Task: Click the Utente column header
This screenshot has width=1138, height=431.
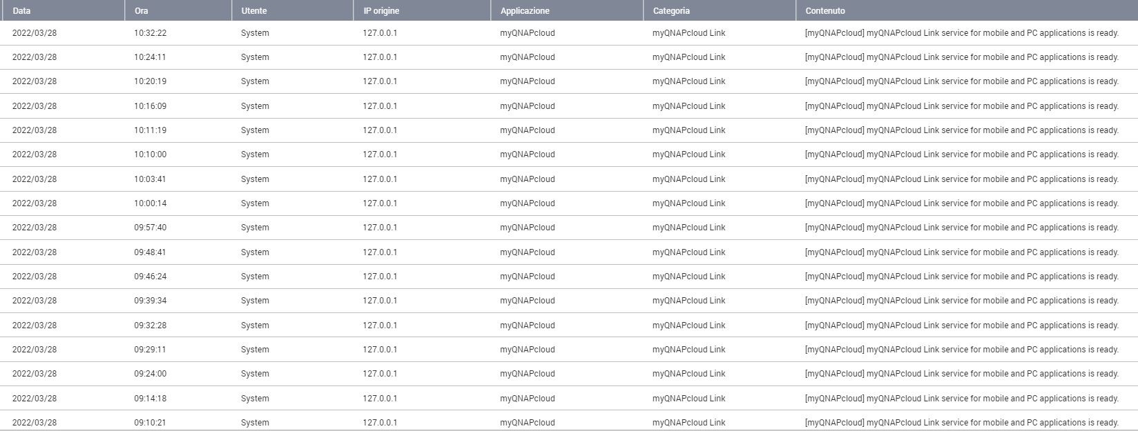Action: point(253,11)
